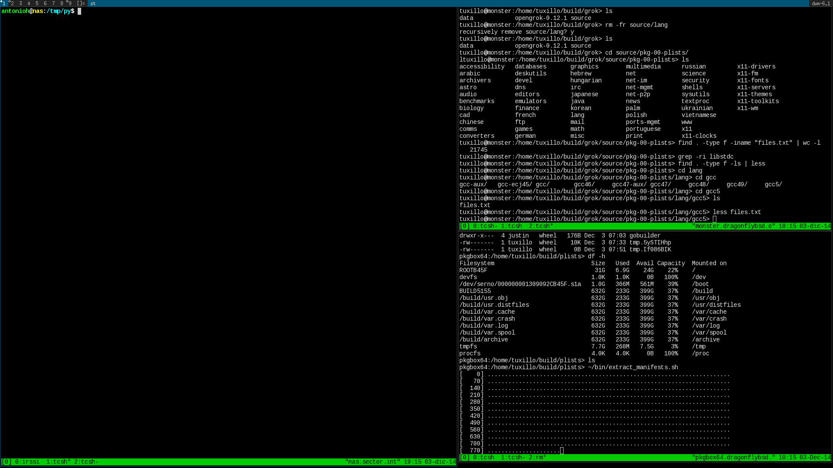
Task: Select dwm tag 5 in top bar
Action: pyautogui.click(x=37, y=3)
